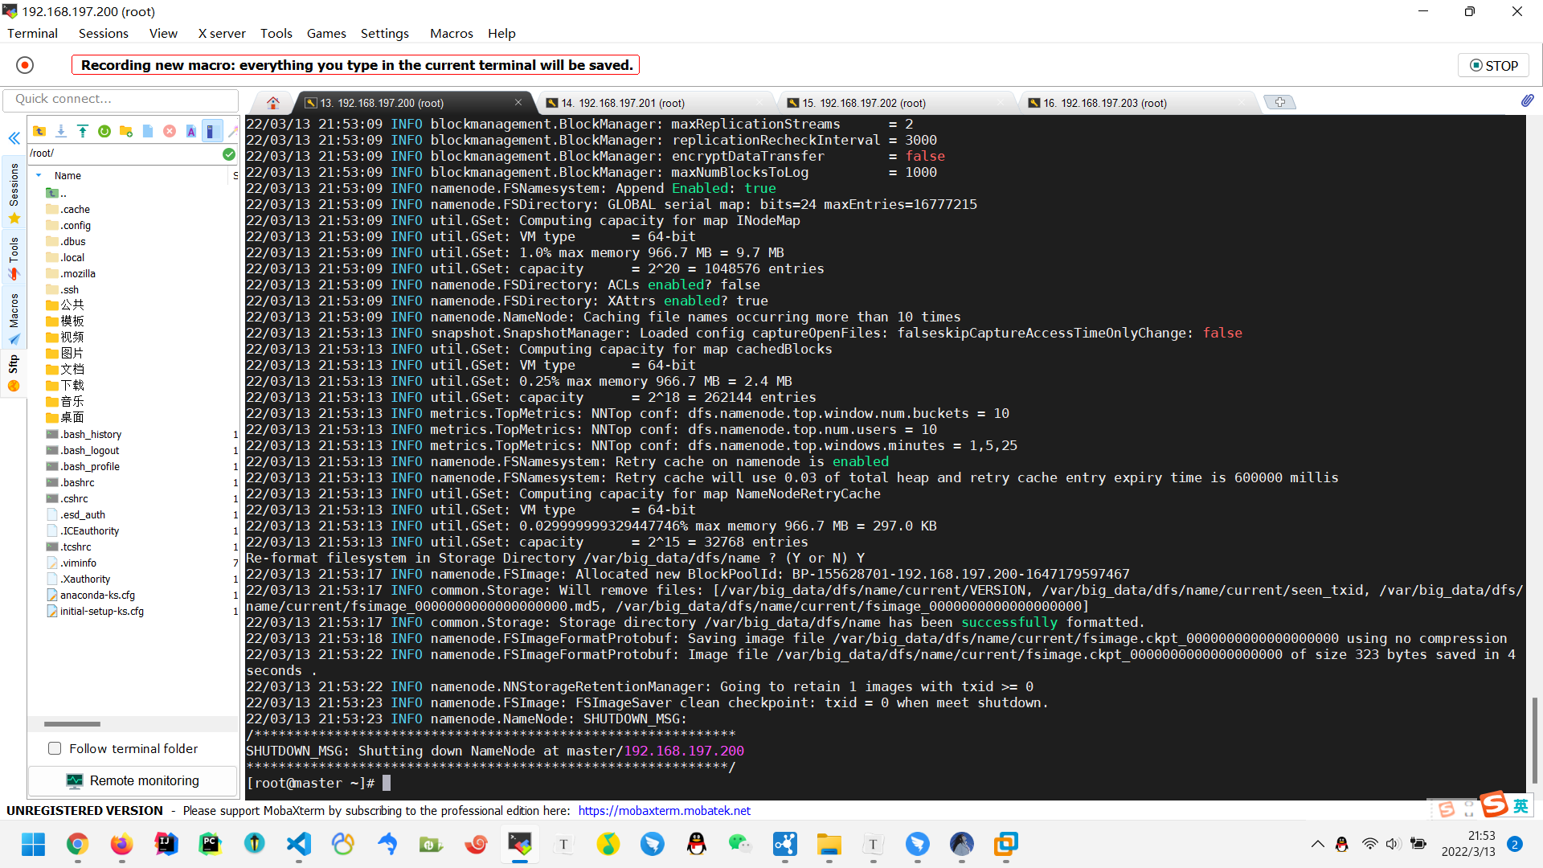Open the Games menu
Screen dimensions: 1543x868
(326, 33)
